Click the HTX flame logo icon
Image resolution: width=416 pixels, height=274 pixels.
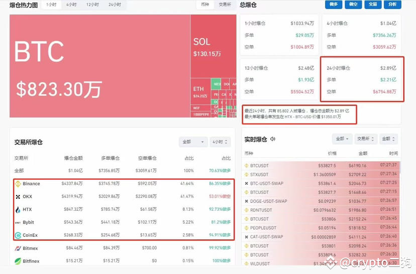pyautogui.click(x=18, y=210)
